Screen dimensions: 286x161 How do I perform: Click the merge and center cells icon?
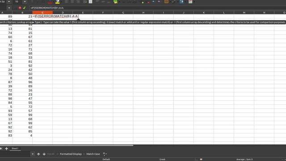coord(90,2)
